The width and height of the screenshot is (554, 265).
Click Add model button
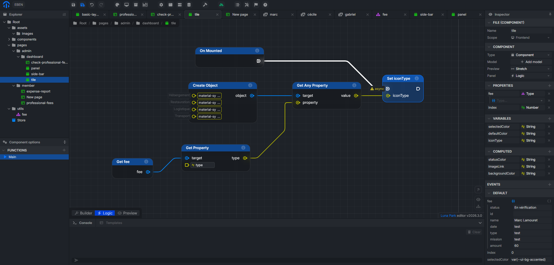pyautogui.click(x=531, y=62)
